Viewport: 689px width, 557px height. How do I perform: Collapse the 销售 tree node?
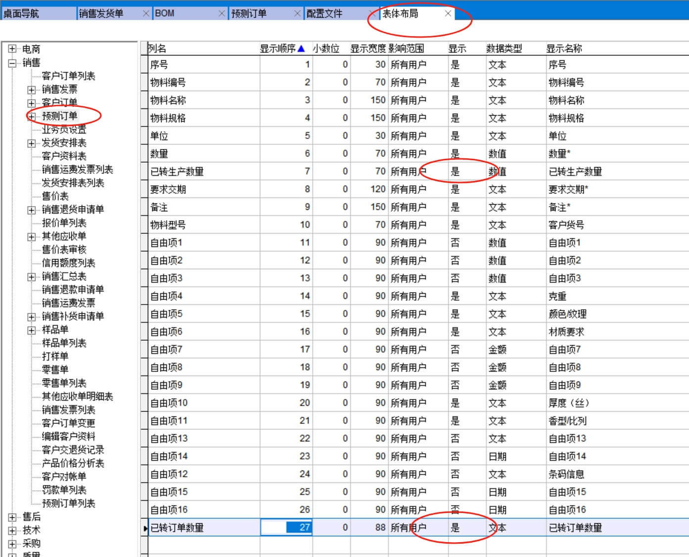point(12,63)
